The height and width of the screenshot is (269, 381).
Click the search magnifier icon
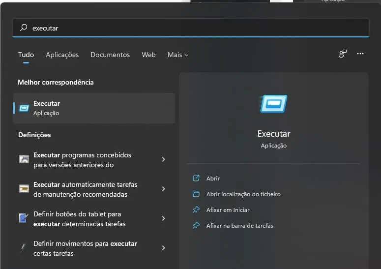pos(23,28)
